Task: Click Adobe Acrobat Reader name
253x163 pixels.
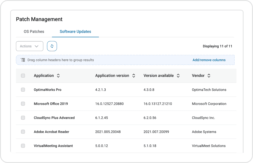Action: click(51, 132)
